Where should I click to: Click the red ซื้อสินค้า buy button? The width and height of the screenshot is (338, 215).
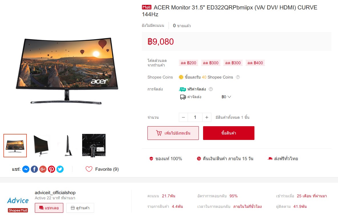click(x=229, y=133)
